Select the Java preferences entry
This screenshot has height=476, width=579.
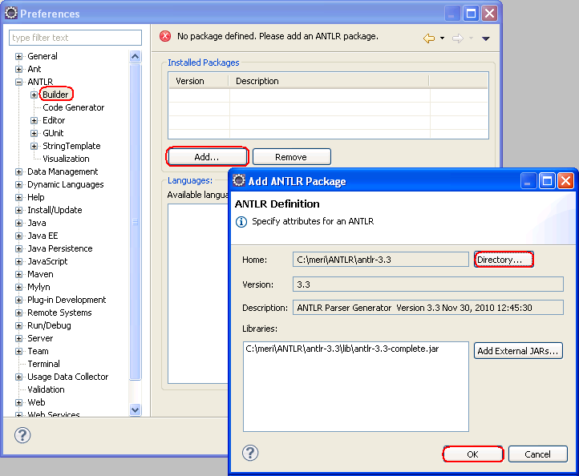point(37,223)
